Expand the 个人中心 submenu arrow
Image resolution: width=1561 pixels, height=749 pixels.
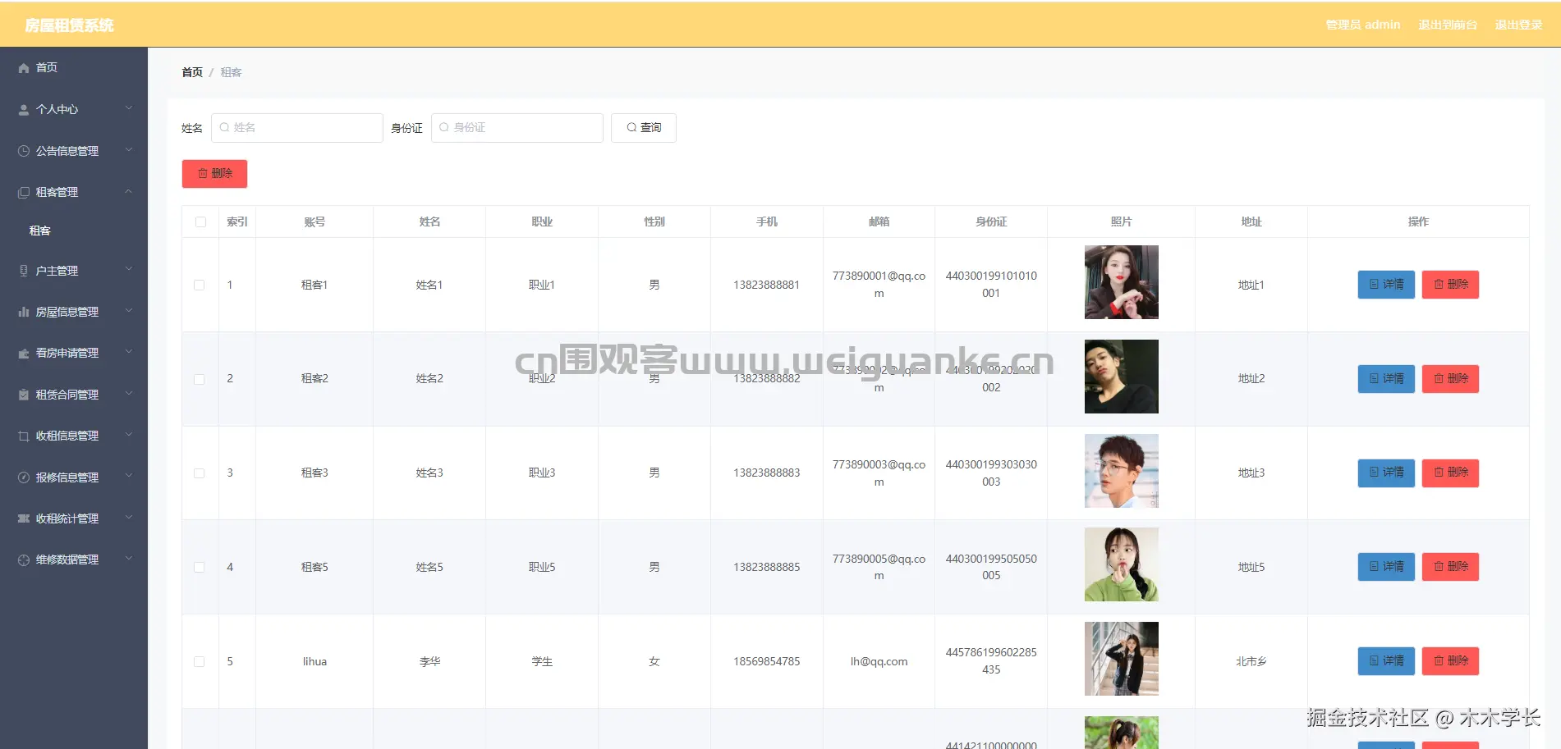129,108
